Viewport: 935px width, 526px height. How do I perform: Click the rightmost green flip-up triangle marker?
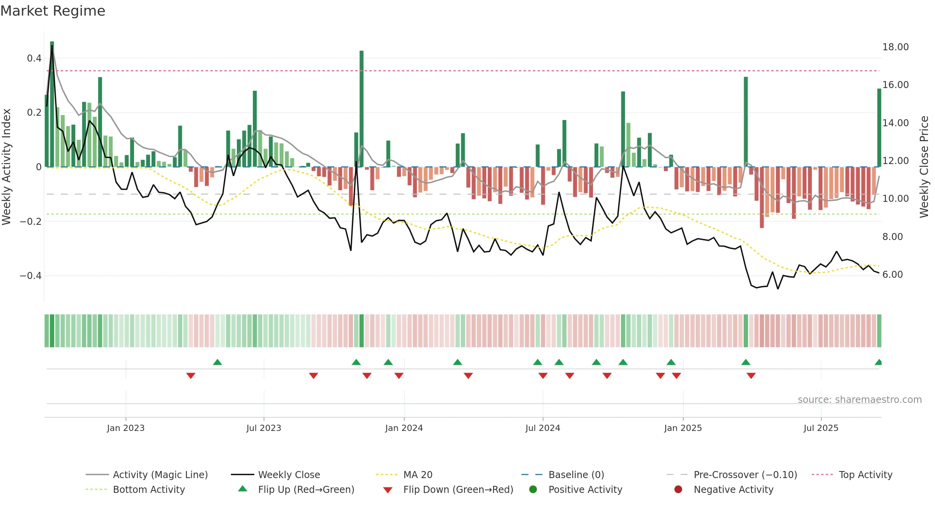tap(878, 362)
